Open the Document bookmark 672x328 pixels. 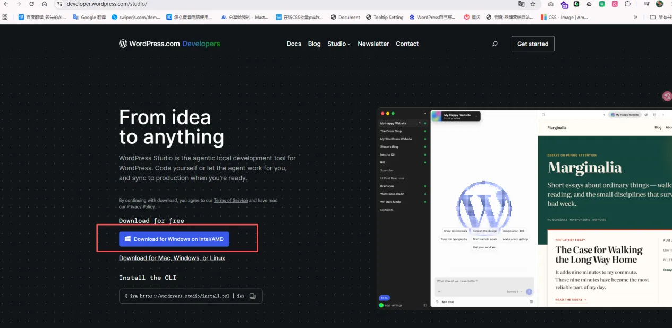click(345, 17)
